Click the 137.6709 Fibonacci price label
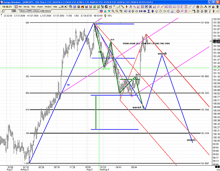220x171 pixels. click(x=205, y=23)
